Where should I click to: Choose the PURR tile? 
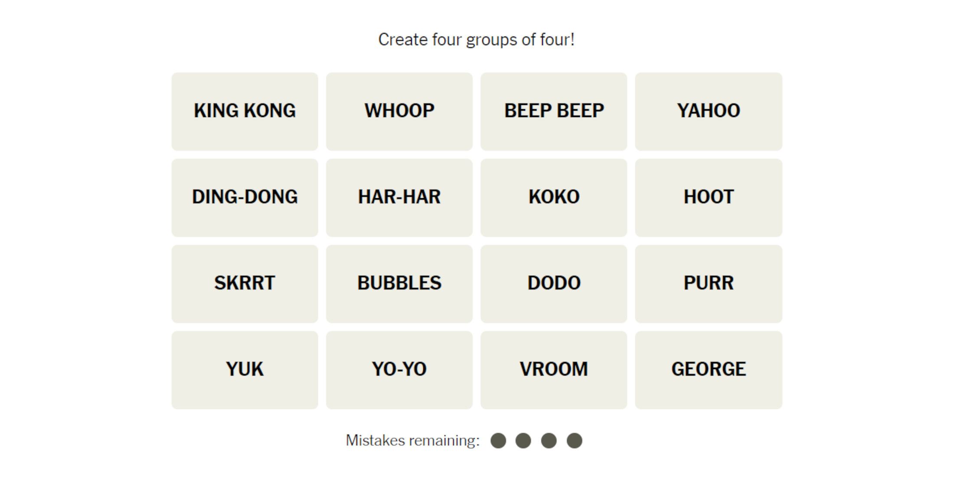pos(709,284)
